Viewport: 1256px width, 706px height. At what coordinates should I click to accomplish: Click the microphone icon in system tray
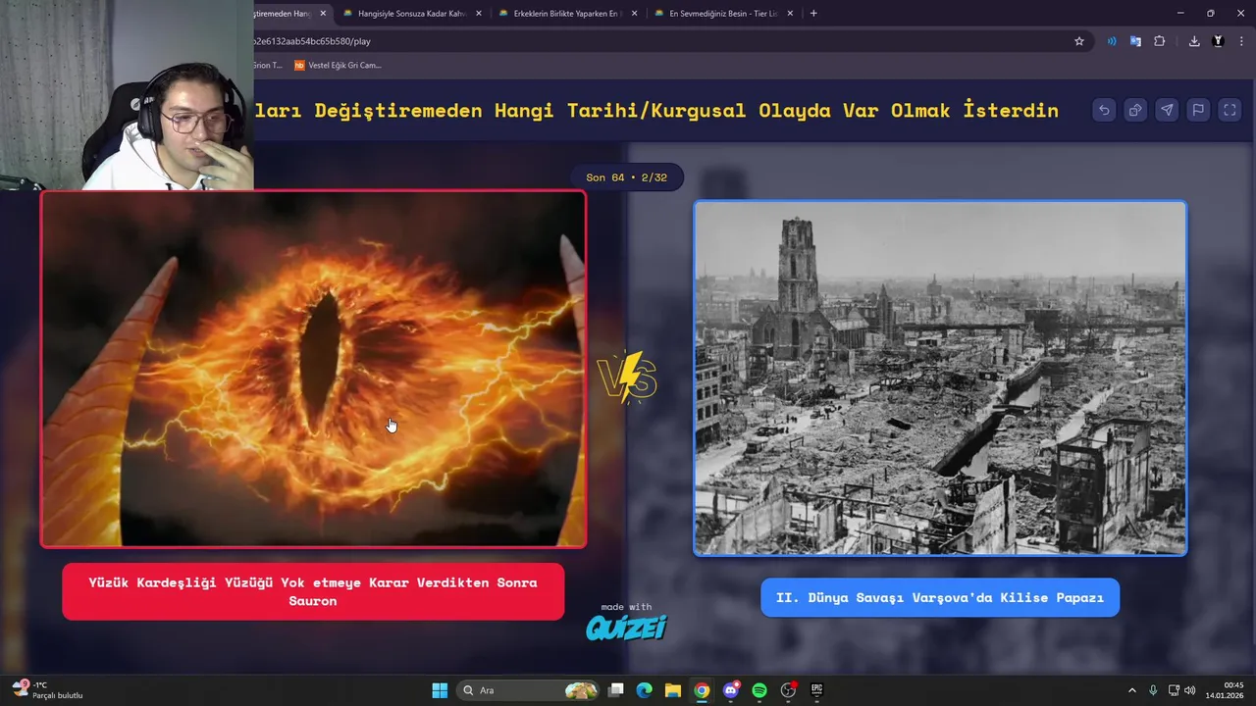tap(1153, 690)
